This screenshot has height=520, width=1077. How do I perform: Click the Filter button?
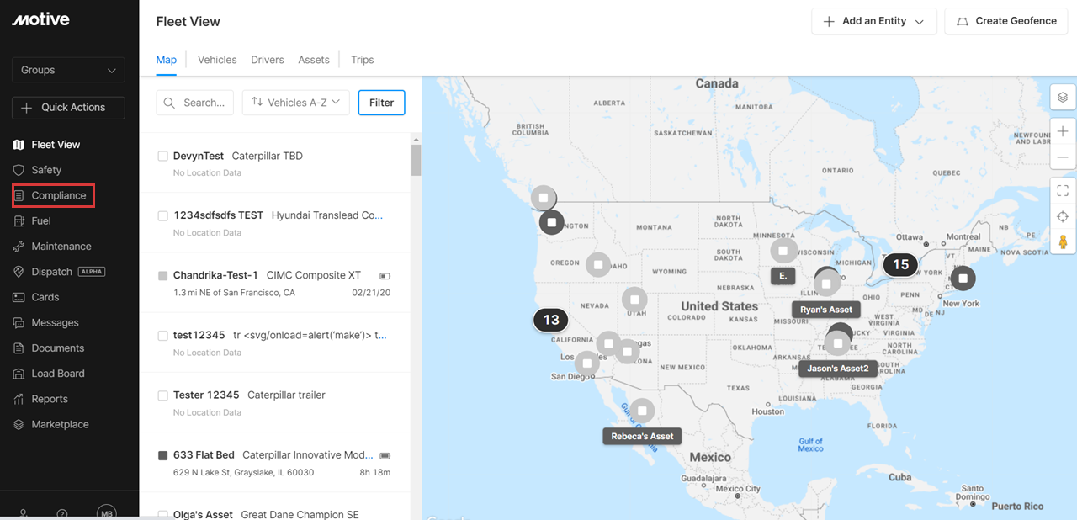click(381, 103)
